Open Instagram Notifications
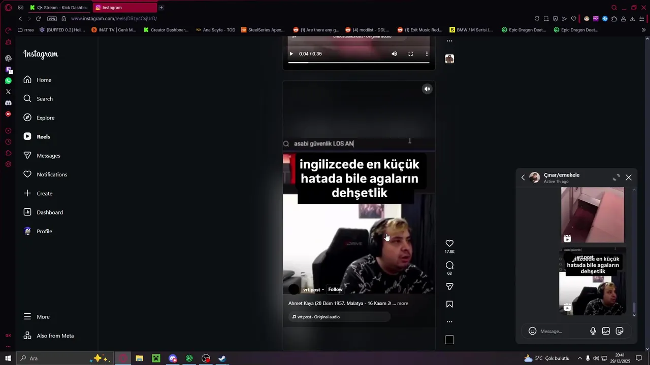Image resolution: width=650 pixels, height=365 pixels. pos(45,174)
